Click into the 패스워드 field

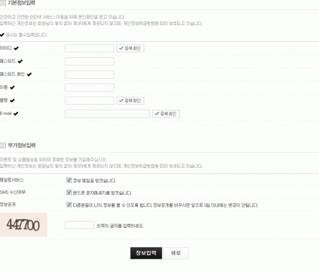point(89,61)
